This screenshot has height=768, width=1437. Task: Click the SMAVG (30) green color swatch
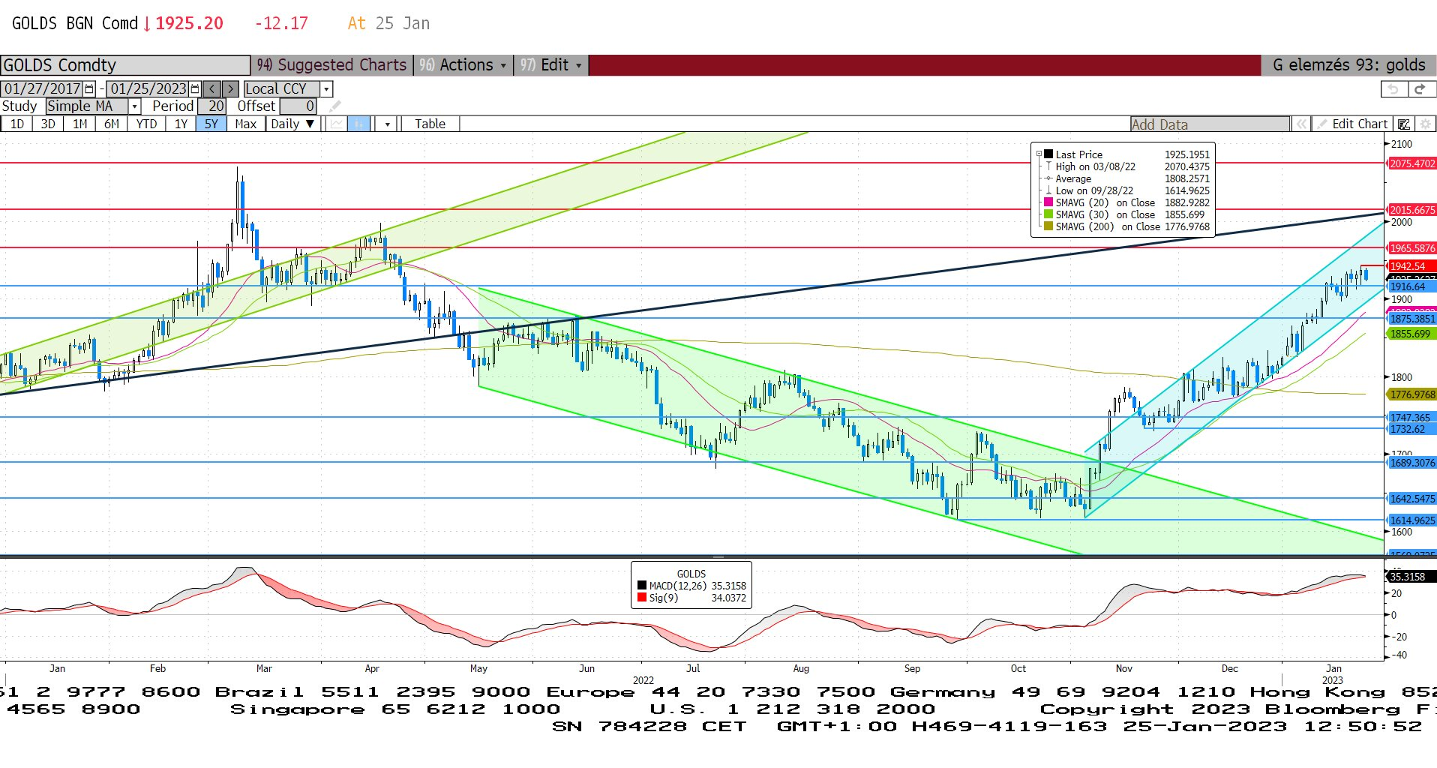point(1048,214)
